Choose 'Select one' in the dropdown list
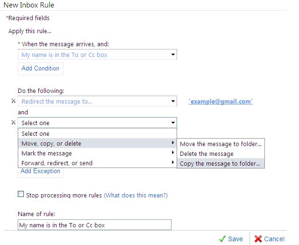Screen dimensions: 299x245 click(36, 134)
